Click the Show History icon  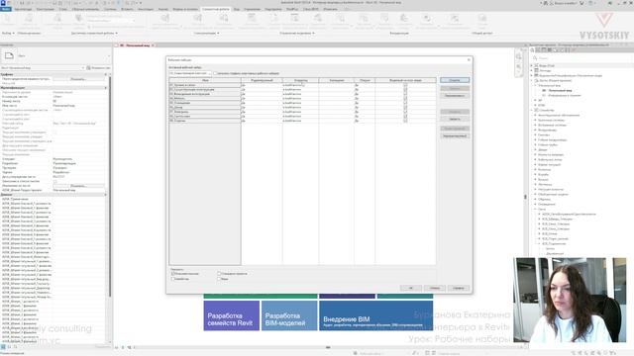(x=252, y=19)
